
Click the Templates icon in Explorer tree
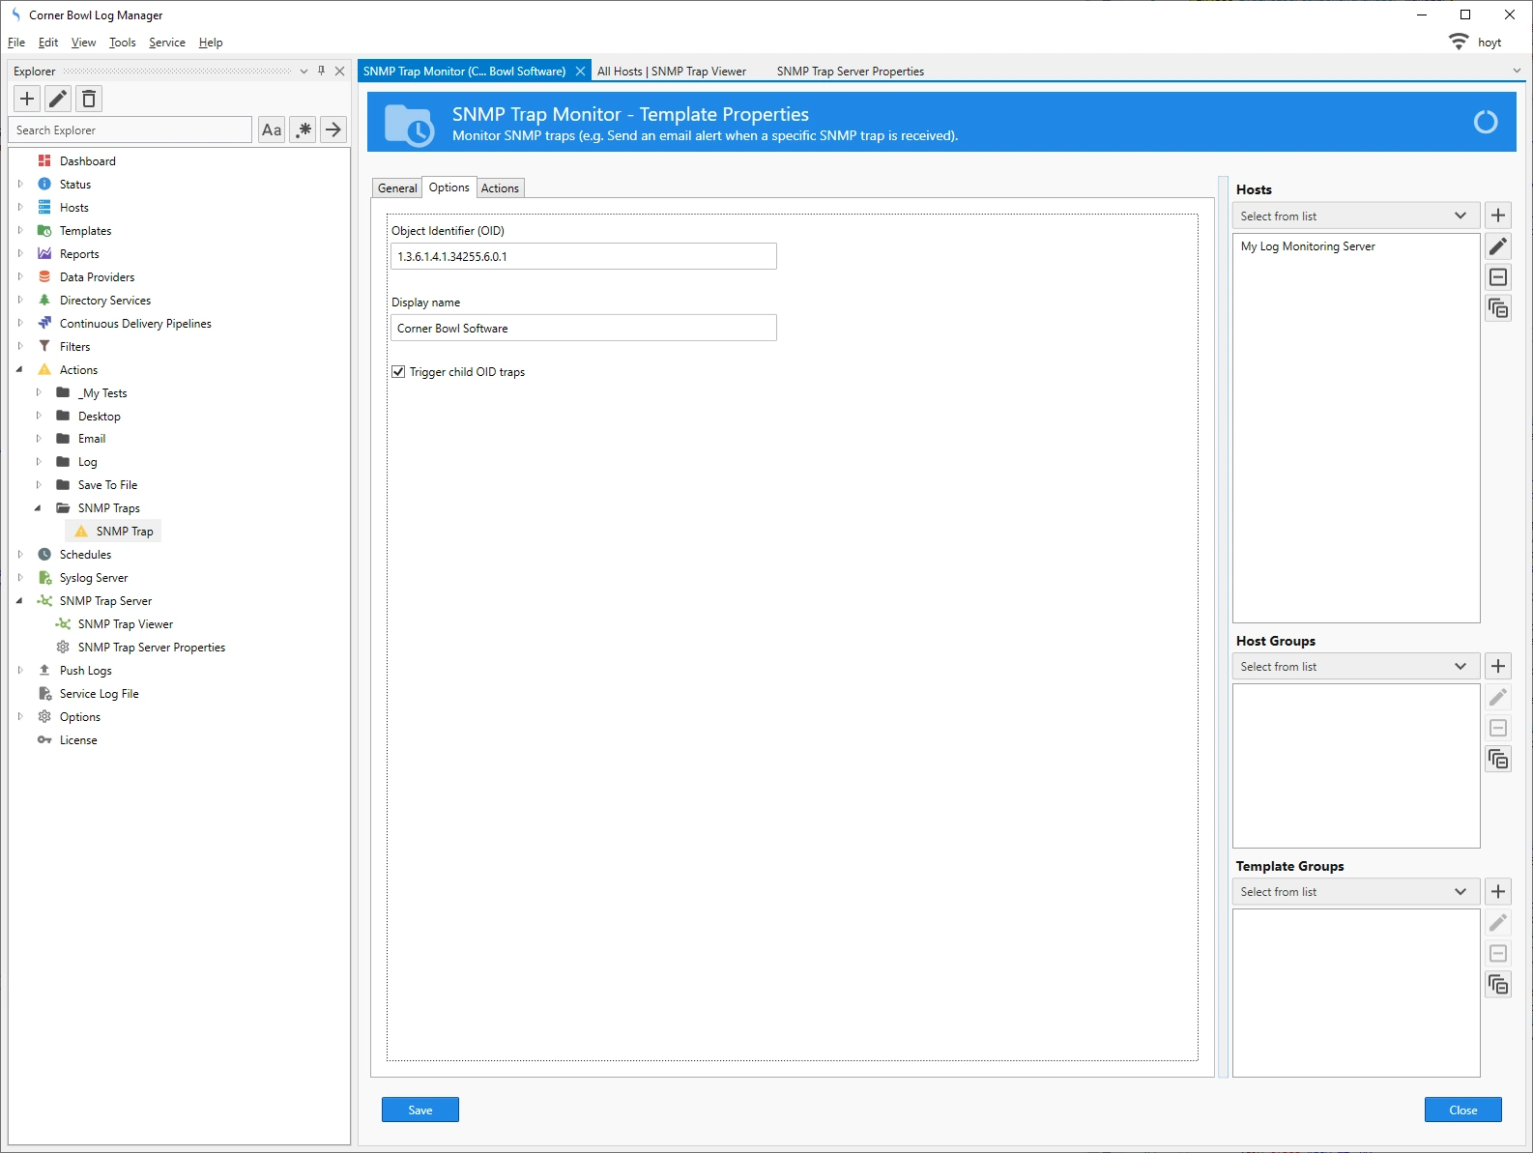pos(44,230)
